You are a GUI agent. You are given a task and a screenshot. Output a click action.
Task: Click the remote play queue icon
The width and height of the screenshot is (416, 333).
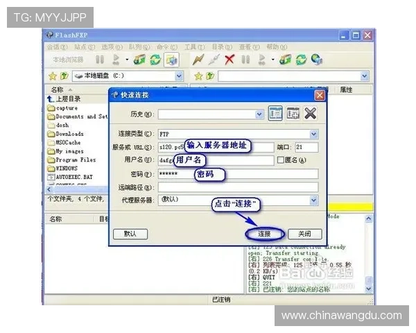point(261,60)
